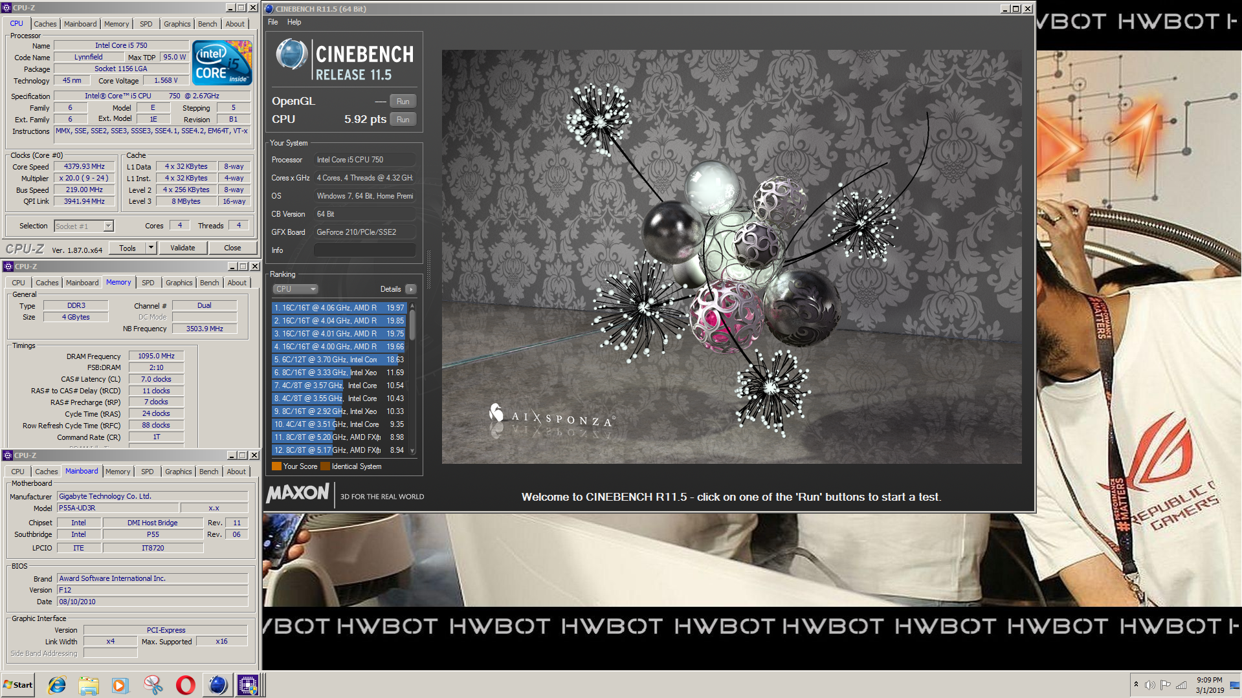Click the Intel Core i5 logo in CPU-Z
Image resolution: width=1242 pixels, height=698 pixels.
pos(223,63)
